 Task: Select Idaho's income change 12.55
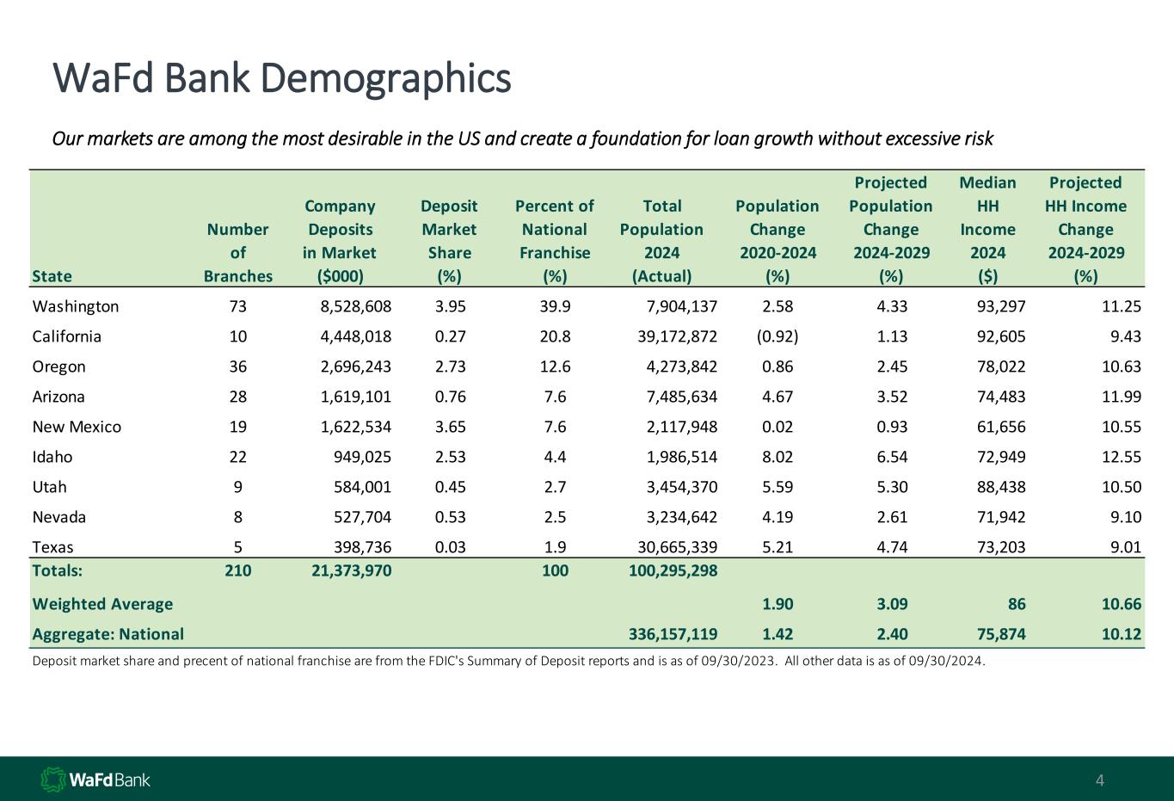click(1122, 457)
